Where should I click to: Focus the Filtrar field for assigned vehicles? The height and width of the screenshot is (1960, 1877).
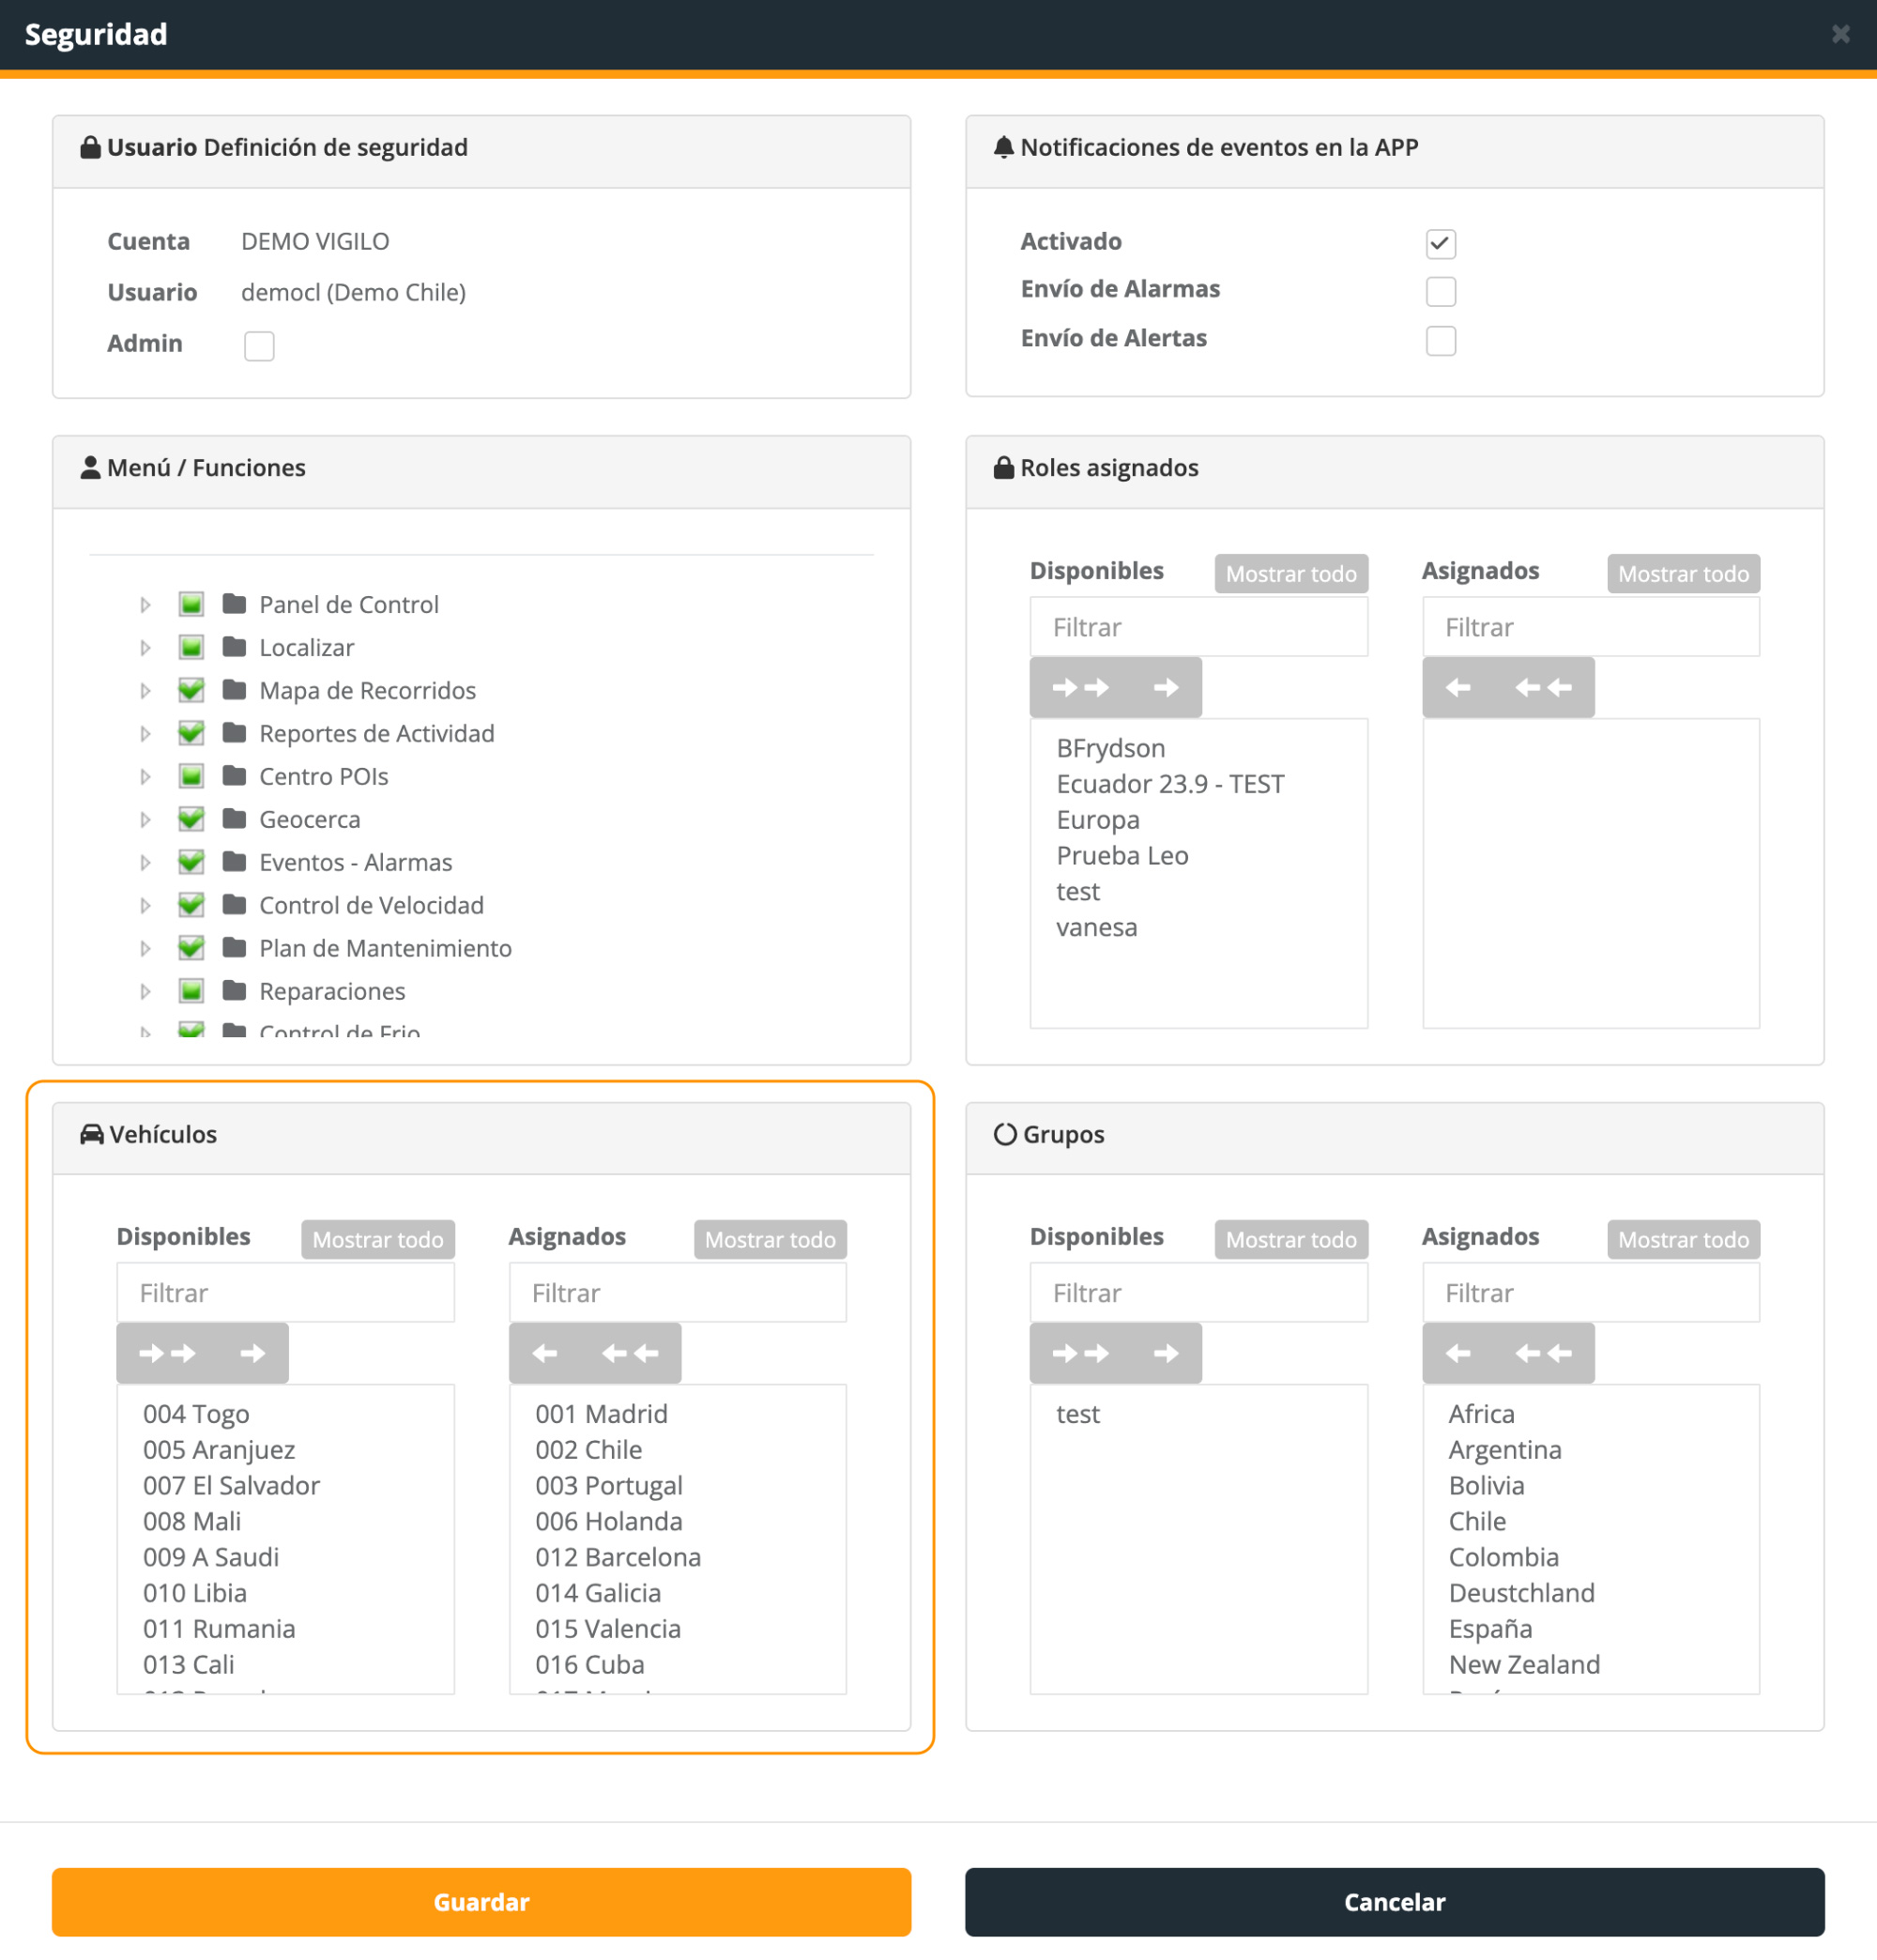677,1293
